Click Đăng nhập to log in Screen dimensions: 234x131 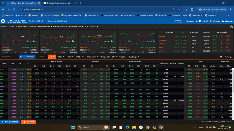[x=227, y=21]
